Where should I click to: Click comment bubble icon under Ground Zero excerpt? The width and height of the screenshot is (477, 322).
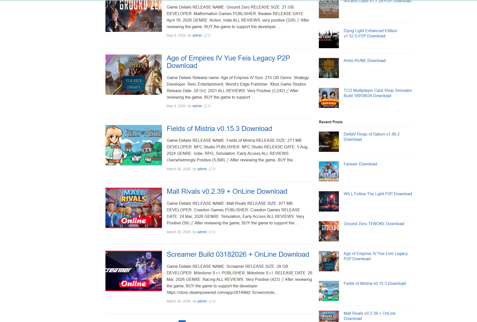[x=206, y=36]
